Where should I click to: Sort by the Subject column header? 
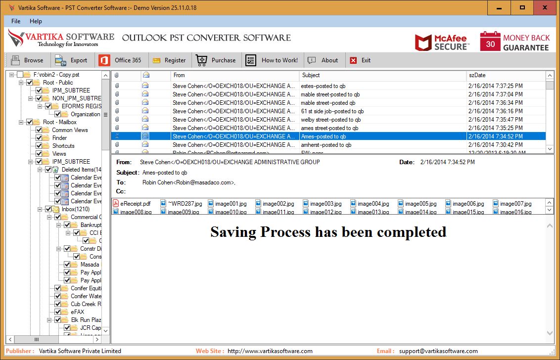tap(383, 75)
